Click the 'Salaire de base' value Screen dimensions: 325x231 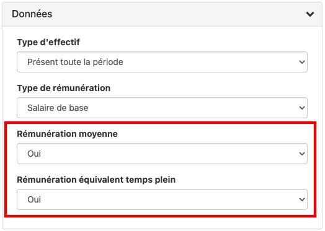[x=58, y=108]
